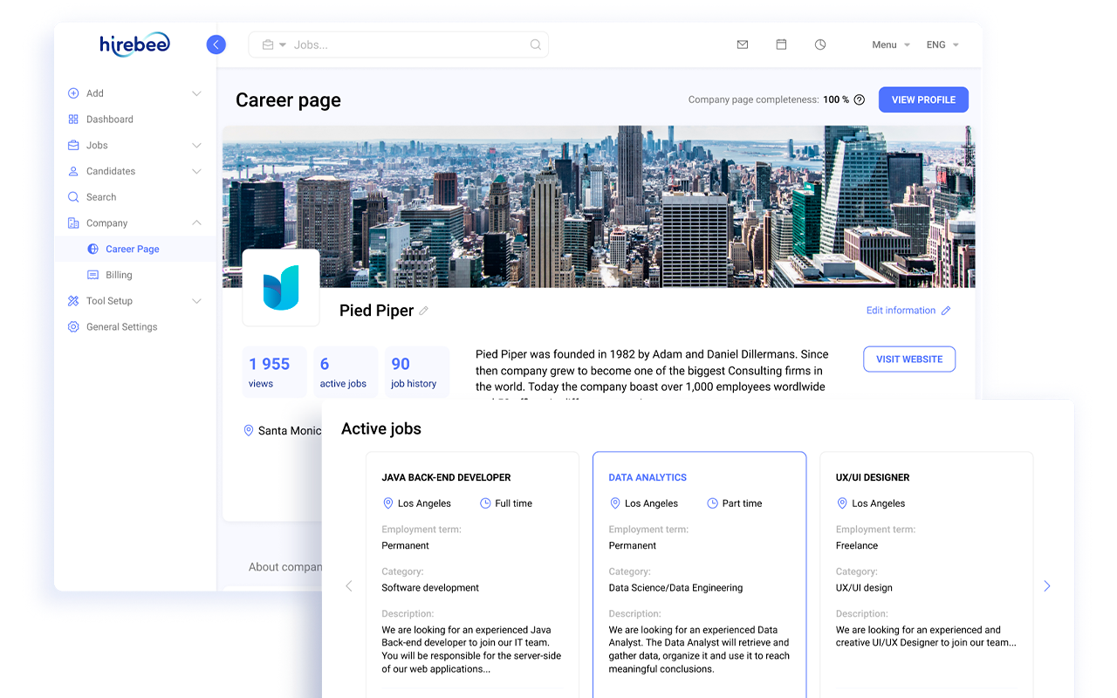This screenshot has width=1117, height=698.
Task: Click the magnifier icon in the search bar
Action: click(x=535, y=44)
